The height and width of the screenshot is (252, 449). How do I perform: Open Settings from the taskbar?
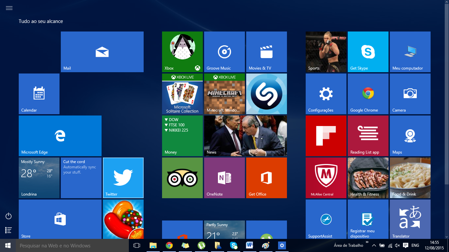point(282,245)
